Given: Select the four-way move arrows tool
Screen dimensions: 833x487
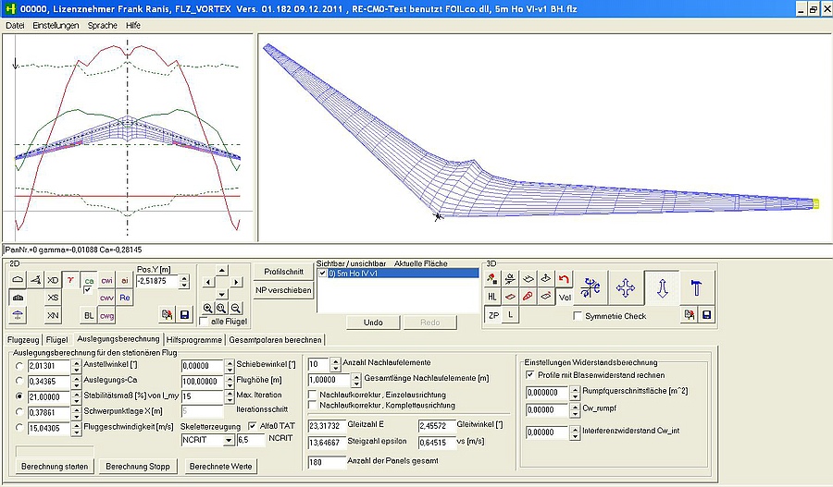Looking at the screenshot, I should coord(626,289).
